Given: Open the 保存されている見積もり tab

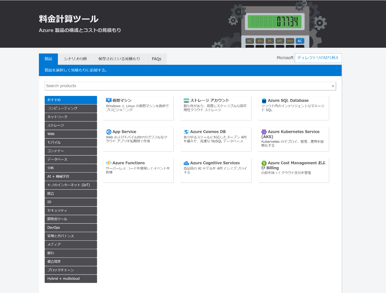Looking at the screenshot, I should 119,59.
